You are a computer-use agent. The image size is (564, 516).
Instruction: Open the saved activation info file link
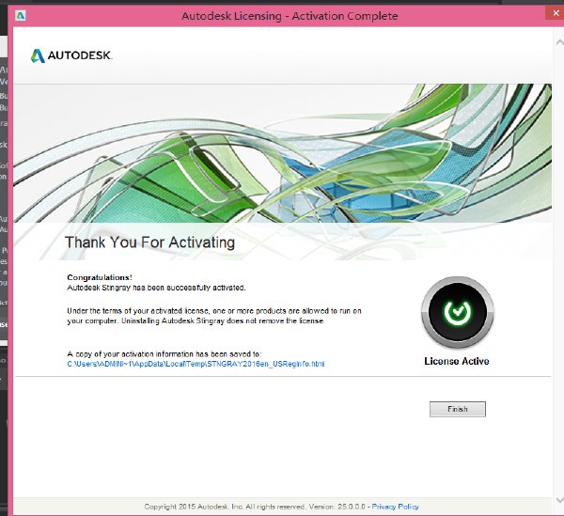tap(196, 364)
